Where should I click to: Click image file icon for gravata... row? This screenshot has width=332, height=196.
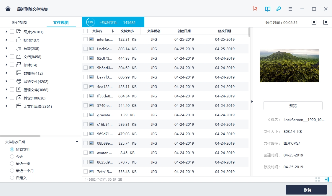91,115
